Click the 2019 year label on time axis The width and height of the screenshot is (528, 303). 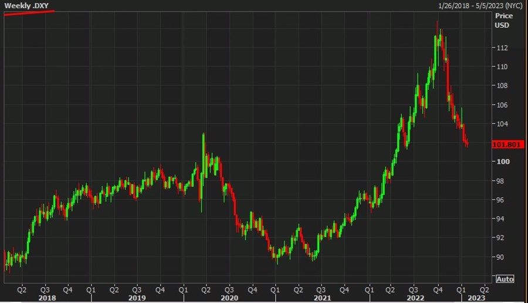tap(137, 298)
